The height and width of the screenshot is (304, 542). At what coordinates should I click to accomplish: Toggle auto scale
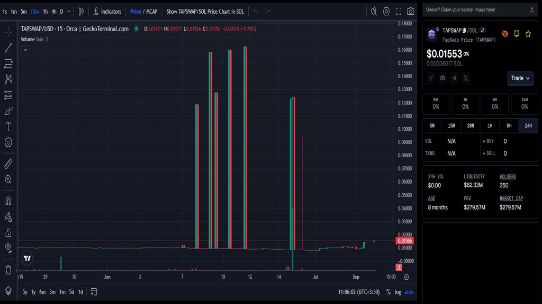tap(409, 292)
